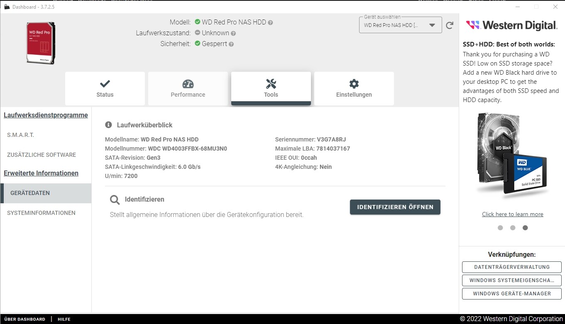Click model number WDC WD4003FFBX-68MU3N0
The height and width of the screenshot is (324, 565).
point(187,149)
